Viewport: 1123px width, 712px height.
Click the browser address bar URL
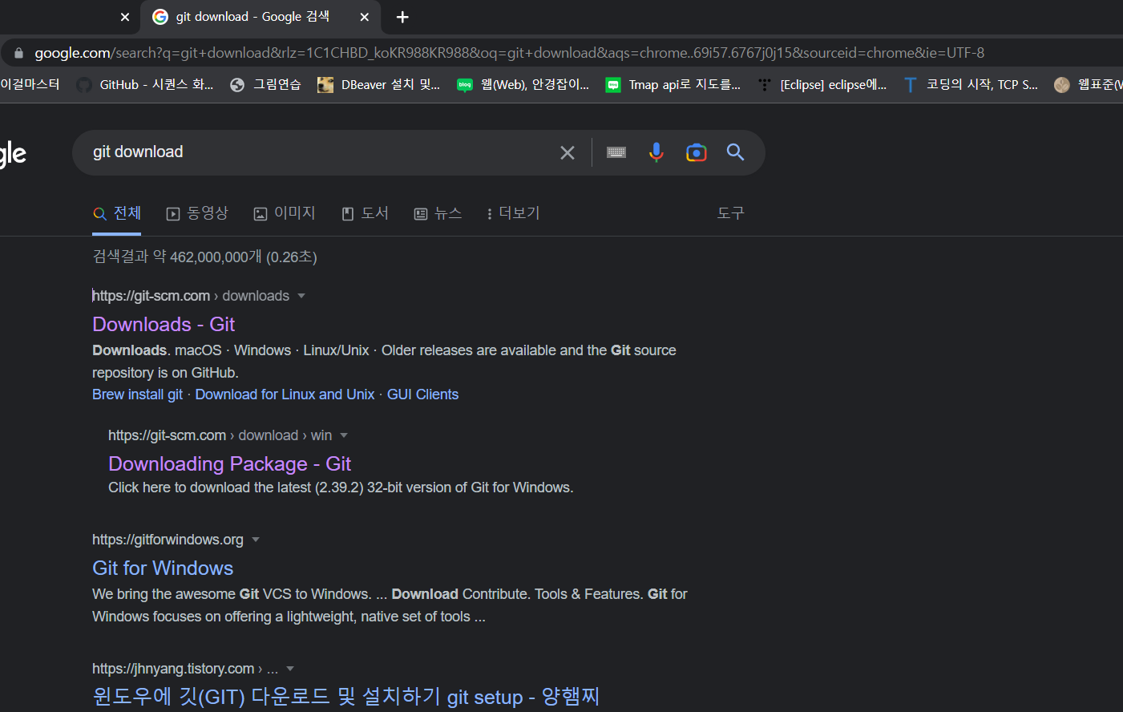[509, 53]
